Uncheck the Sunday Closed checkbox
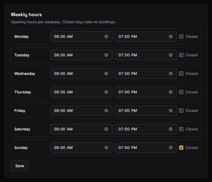This screenshot has width=212, height=182. click(x=181, y=148)
